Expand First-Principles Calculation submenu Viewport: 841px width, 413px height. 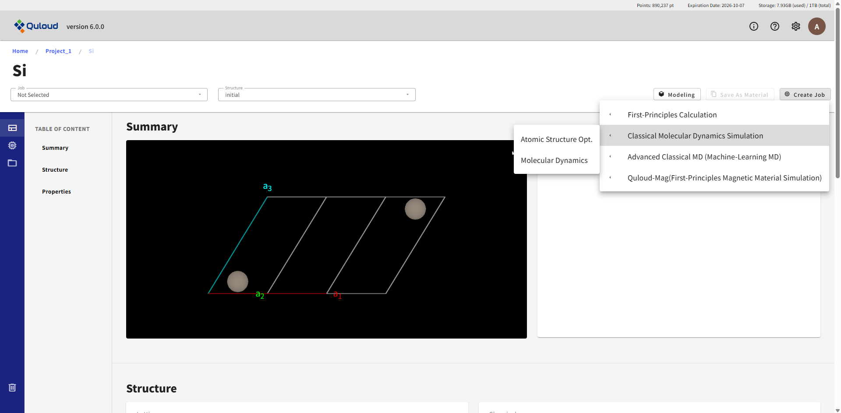(x=672, y=115)
